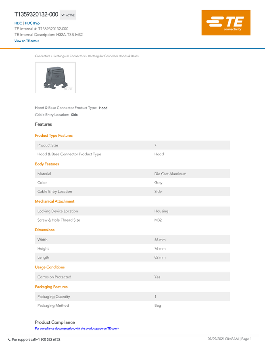Click the Dimensions section heading
The image size is (265, 343).
45,230
